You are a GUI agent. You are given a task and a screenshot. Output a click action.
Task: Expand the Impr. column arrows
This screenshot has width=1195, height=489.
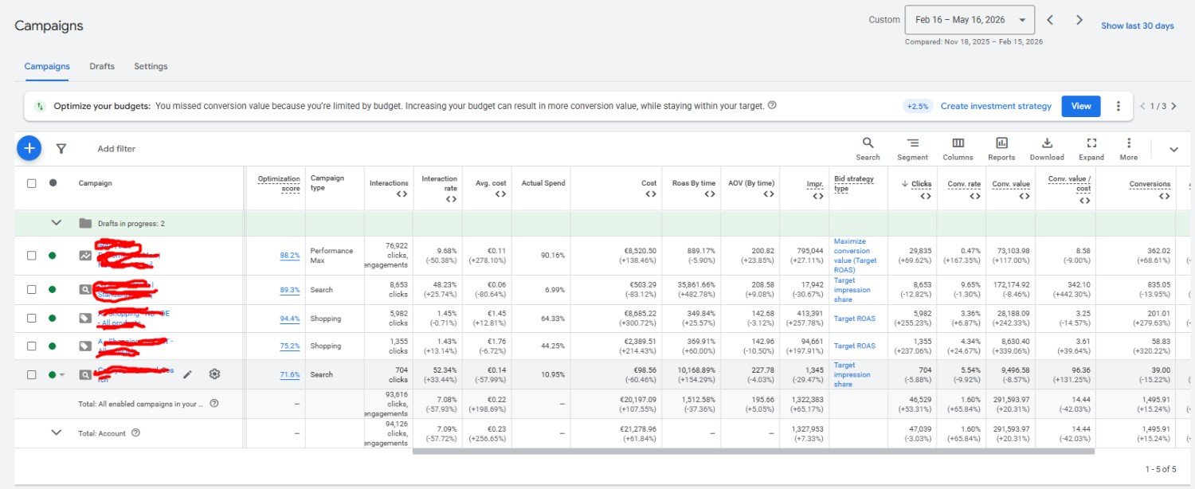click(x=817, y=196)
